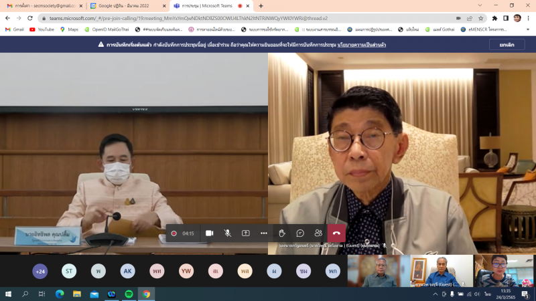Expand the system tray hidden icons

coord(435,294)
